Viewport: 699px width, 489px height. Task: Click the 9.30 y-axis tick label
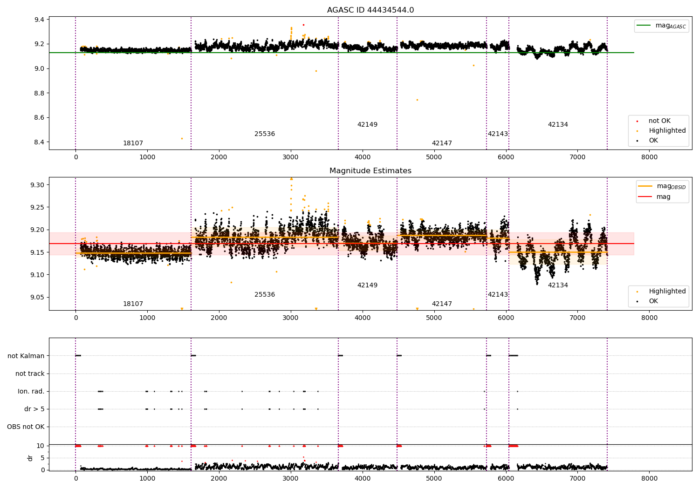click(x=37, y=185)
